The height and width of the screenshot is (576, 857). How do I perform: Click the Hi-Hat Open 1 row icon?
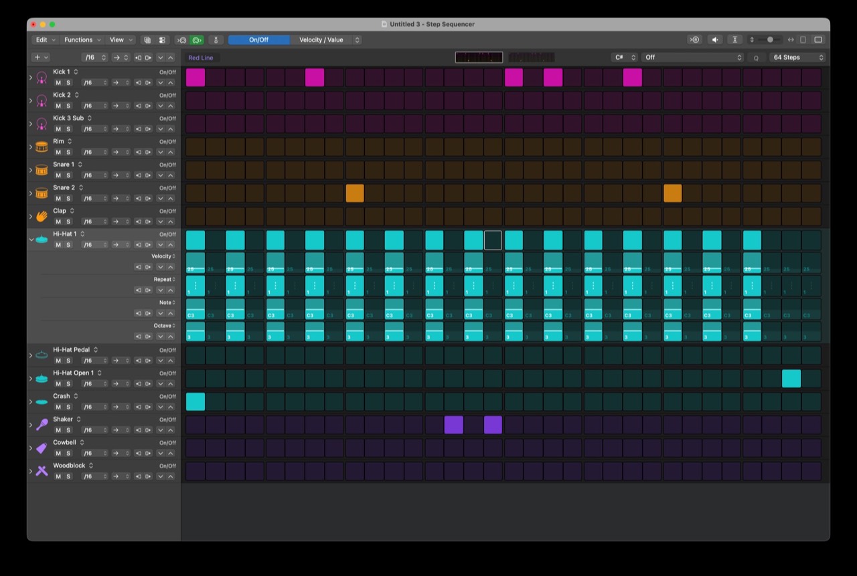click(x=42, y=379)
